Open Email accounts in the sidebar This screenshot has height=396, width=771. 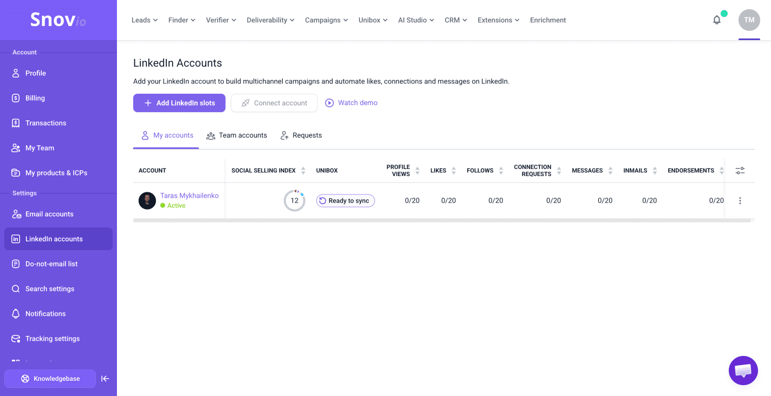pos(49,214)
